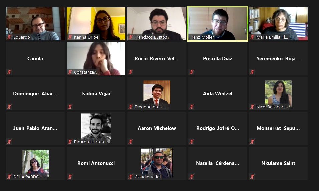The image size is (319, 191).
Task: Select ConstanzaA's video tile
Action: pos(96,59)
